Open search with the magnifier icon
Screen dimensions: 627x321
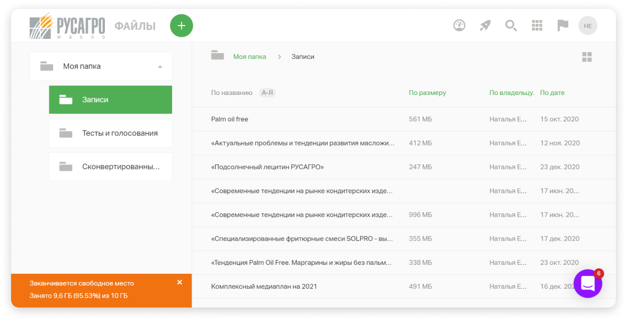510,26
